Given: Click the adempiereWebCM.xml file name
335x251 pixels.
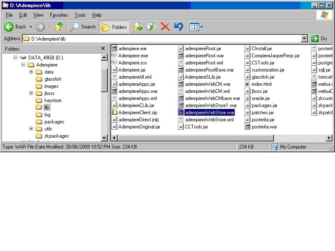Looking at the screenshot, I should (207, 91).
